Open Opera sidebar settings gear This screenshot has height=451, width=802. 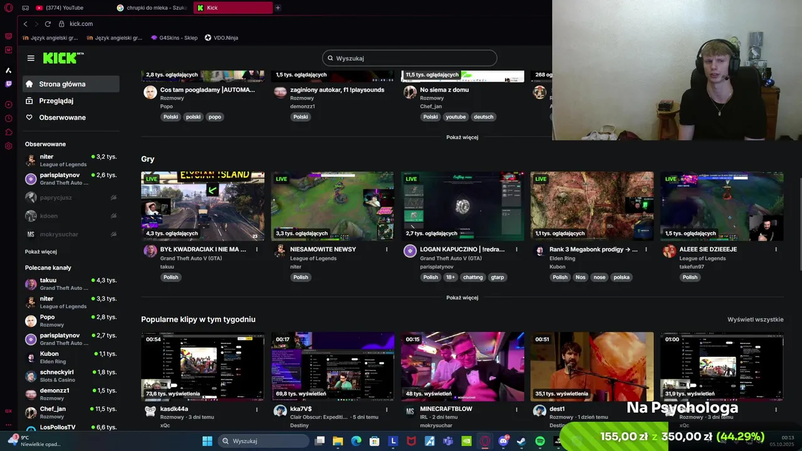click(9, 146)
